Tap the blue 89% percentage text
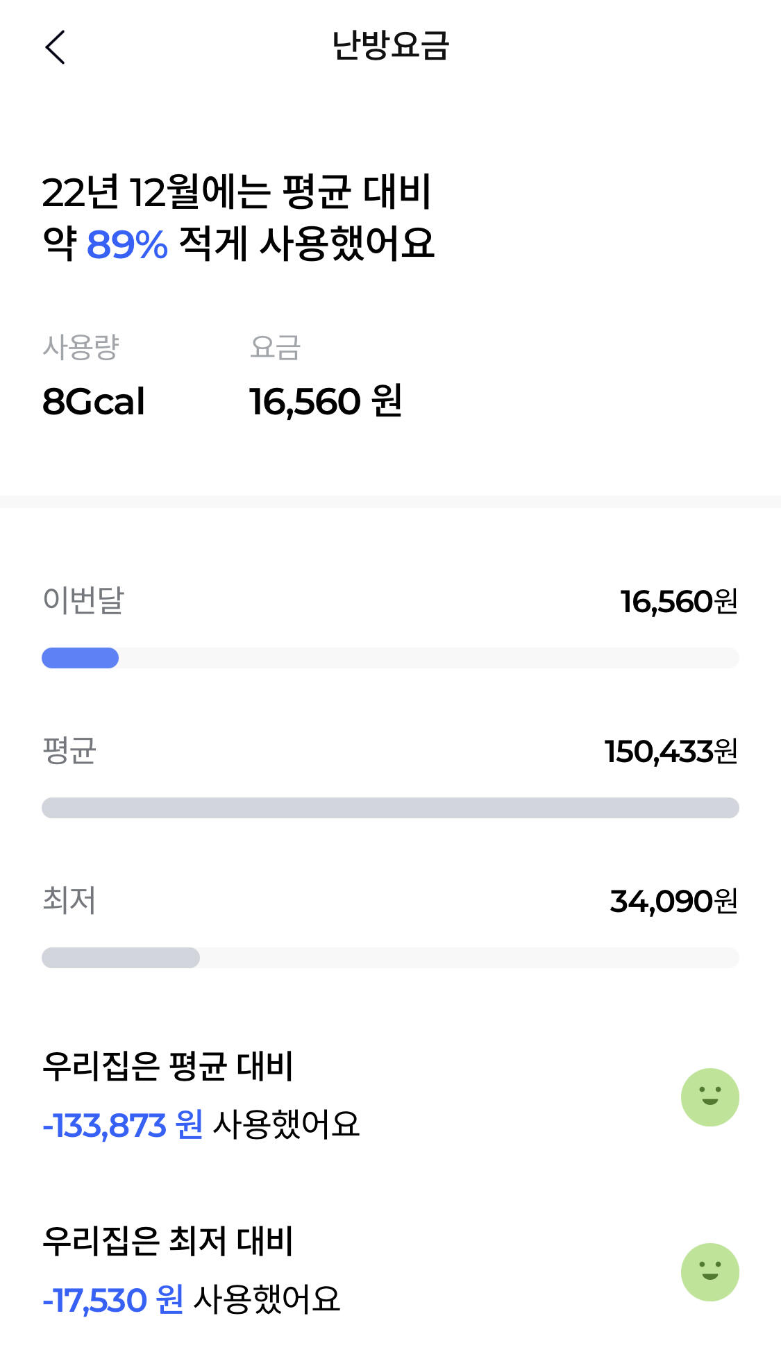This screenshot has height=1368, width=781. click(127, 244)
